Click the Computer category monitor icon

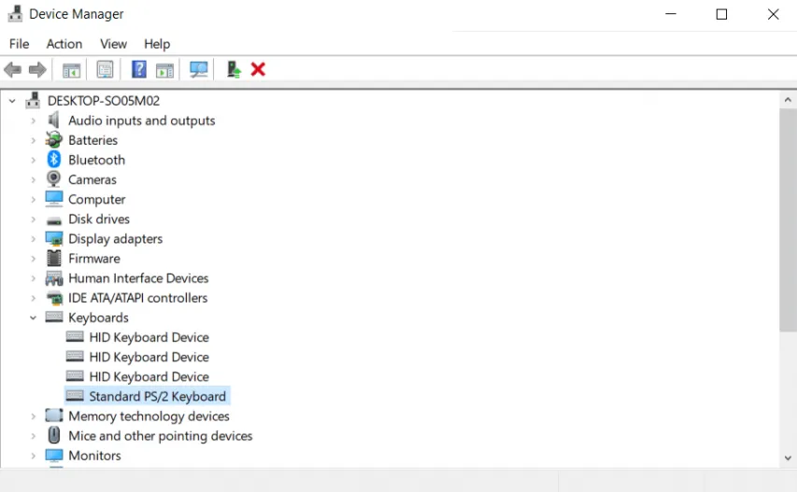tap(54, 199)
